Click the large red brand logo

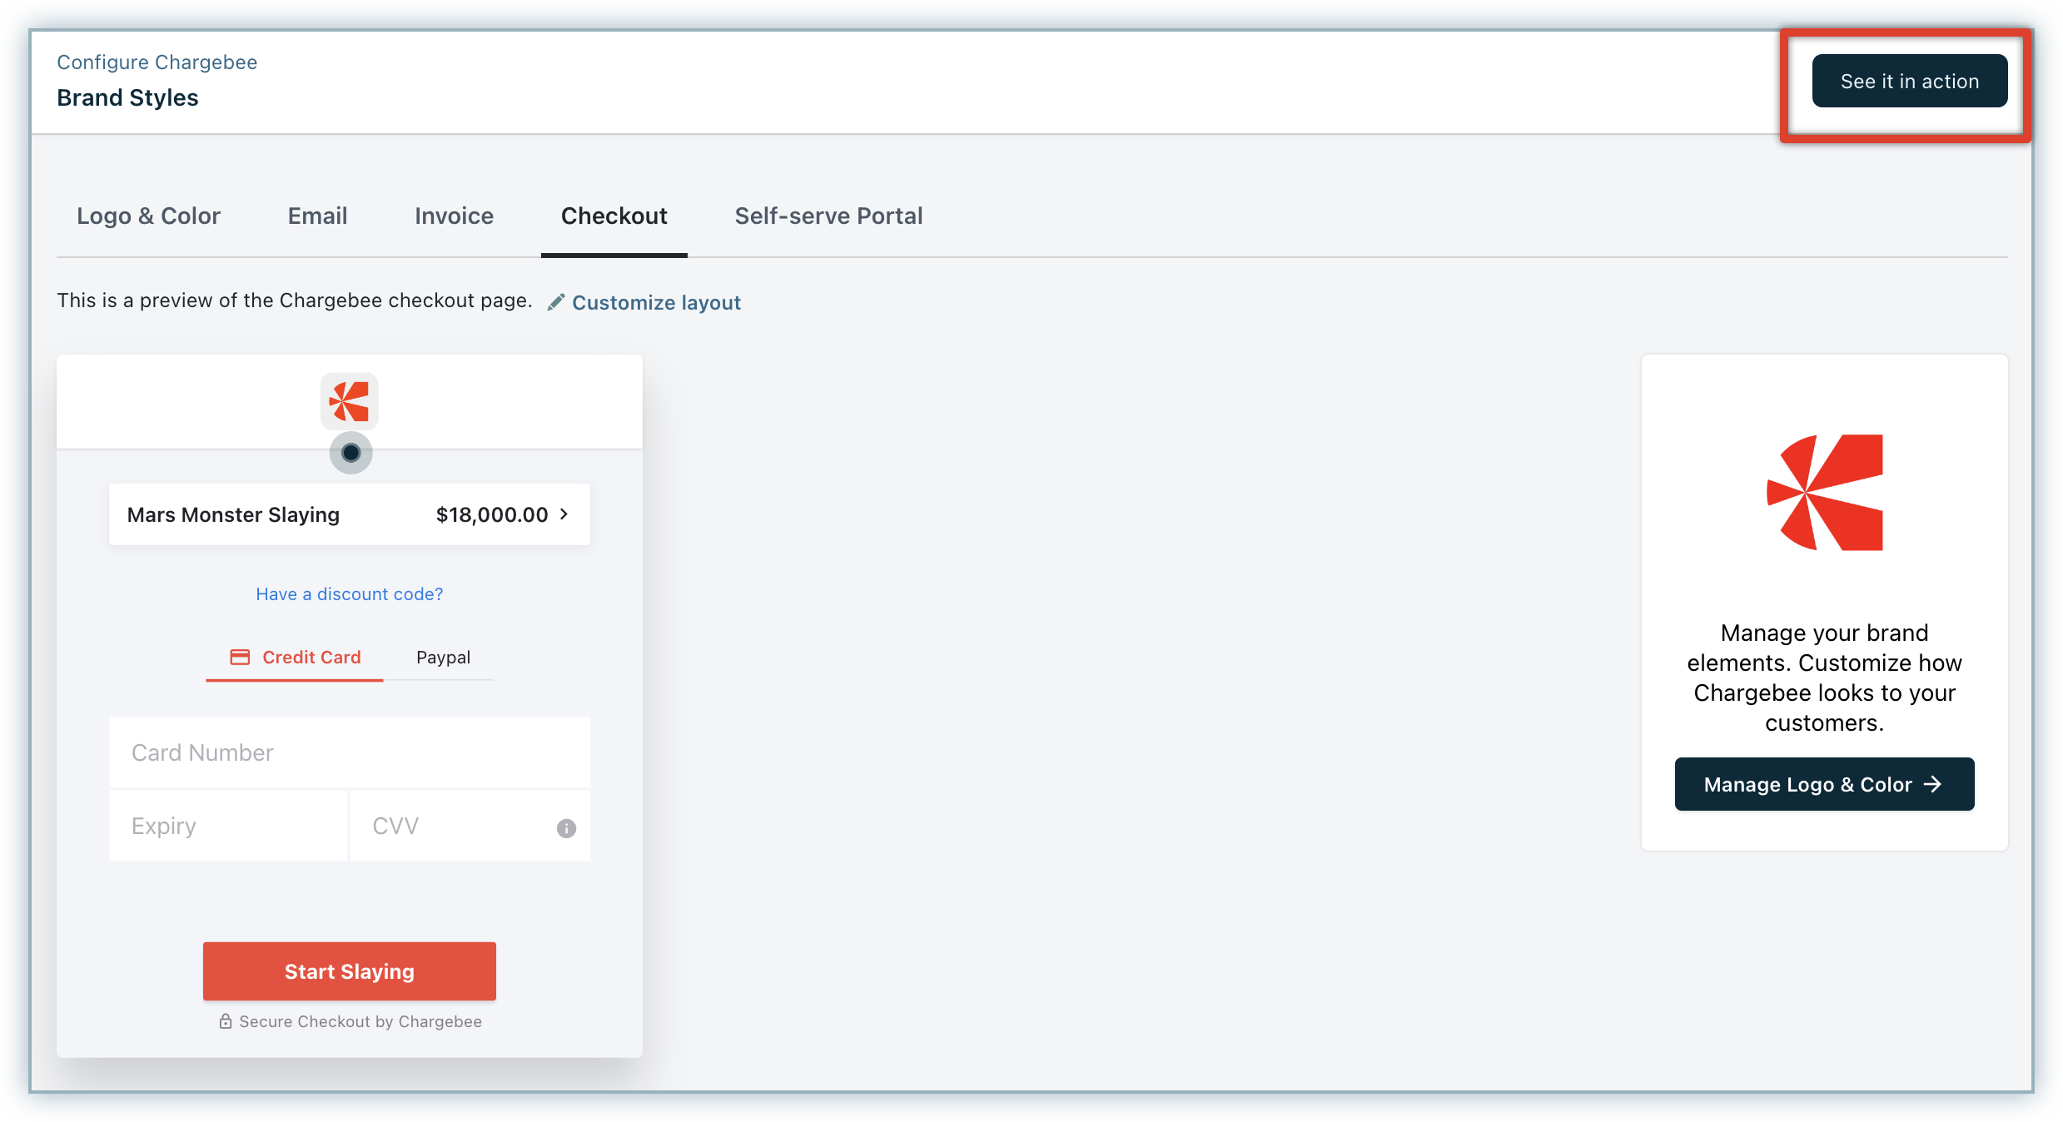1825,492
